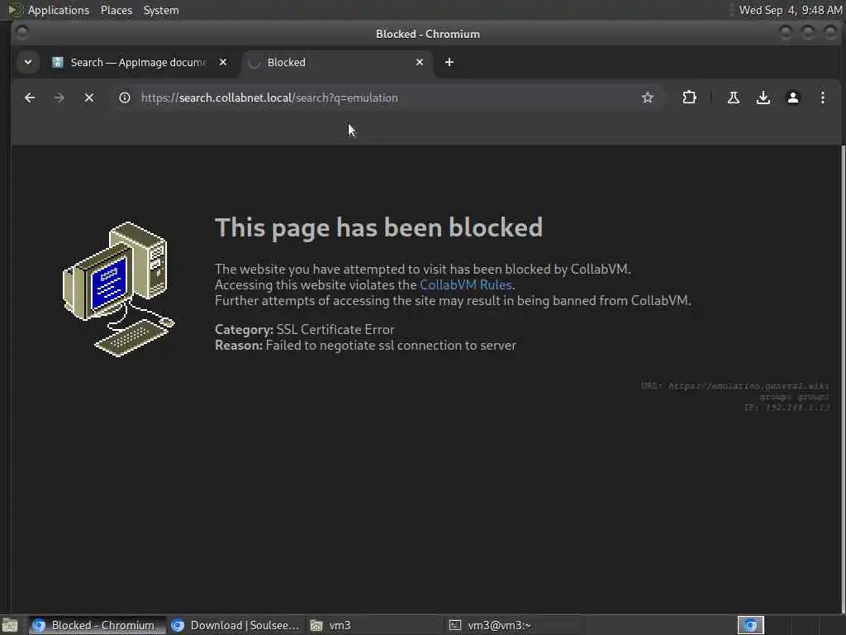846x635 pixels.
Task: View site information icon in address bar
Action: tap(125, 98)
